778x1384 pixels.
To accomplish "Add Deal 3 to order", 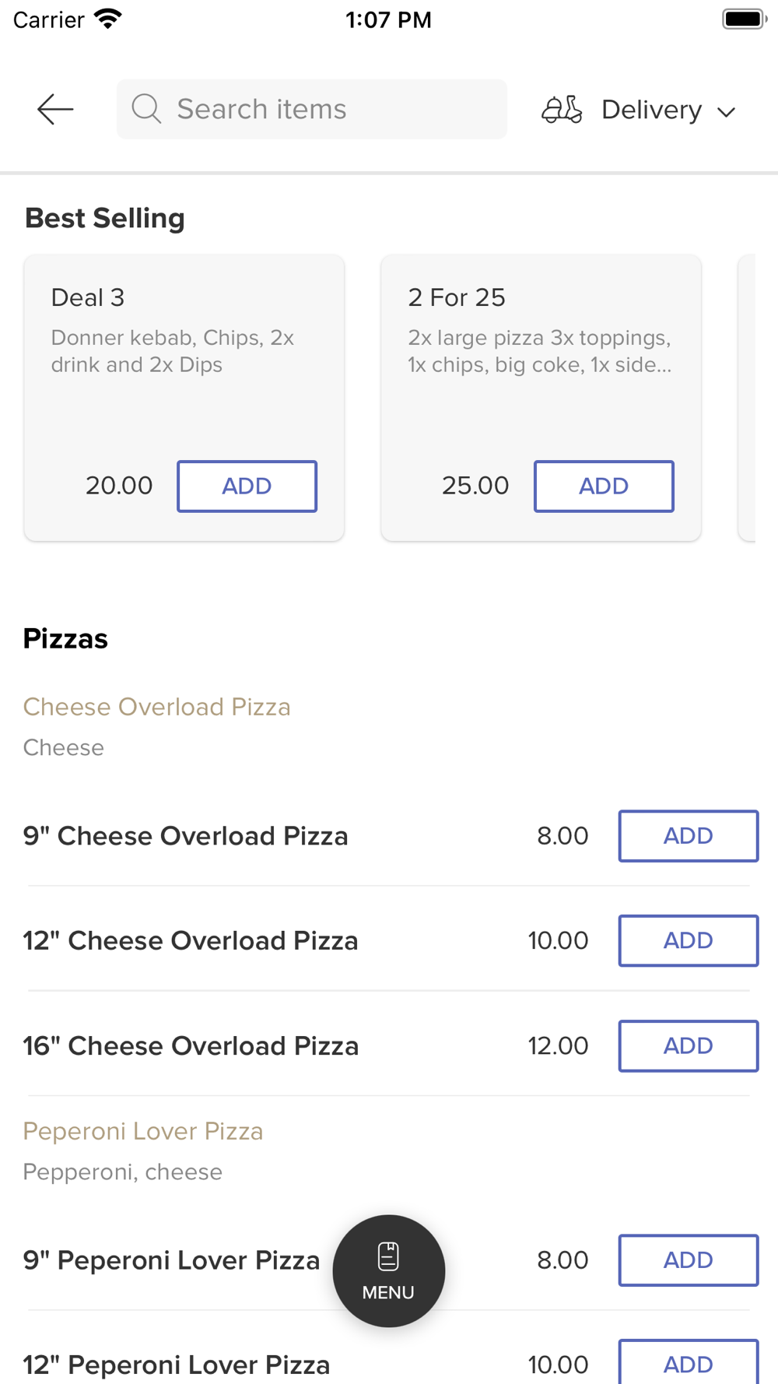I will click(247, 486).
